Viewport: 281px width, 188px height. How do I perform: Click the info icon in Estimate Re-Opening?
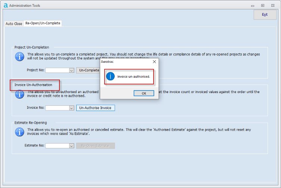click(19, 132)
